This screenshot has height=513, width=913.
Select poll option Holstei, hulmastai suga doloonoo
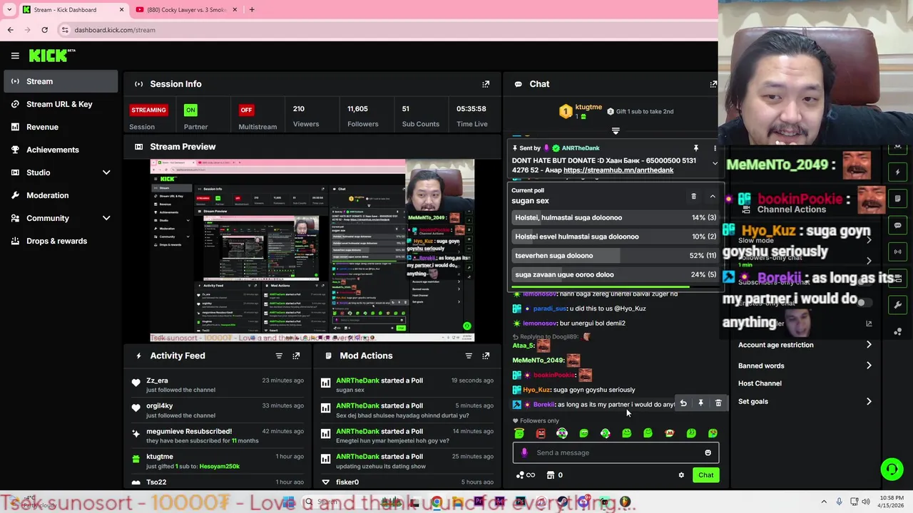tap(616, 218)
